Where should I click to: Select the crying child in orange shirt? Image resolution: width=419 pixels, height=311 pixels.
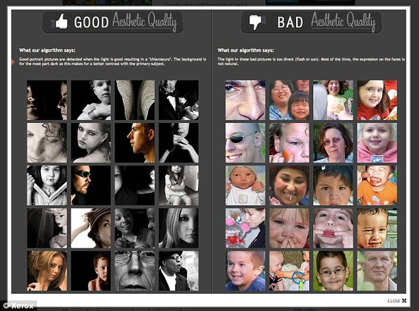(377, 185)
